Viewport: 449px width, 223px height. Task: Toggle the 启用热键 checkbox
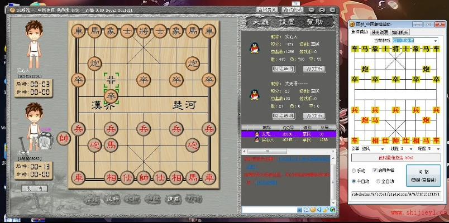375,170
